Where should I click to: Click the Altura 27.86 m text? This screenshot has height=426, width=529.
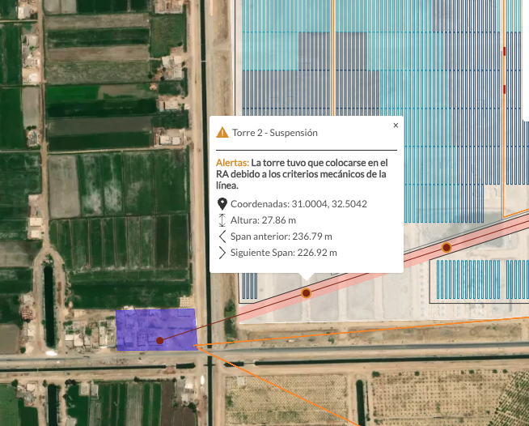tap(263, 219)
